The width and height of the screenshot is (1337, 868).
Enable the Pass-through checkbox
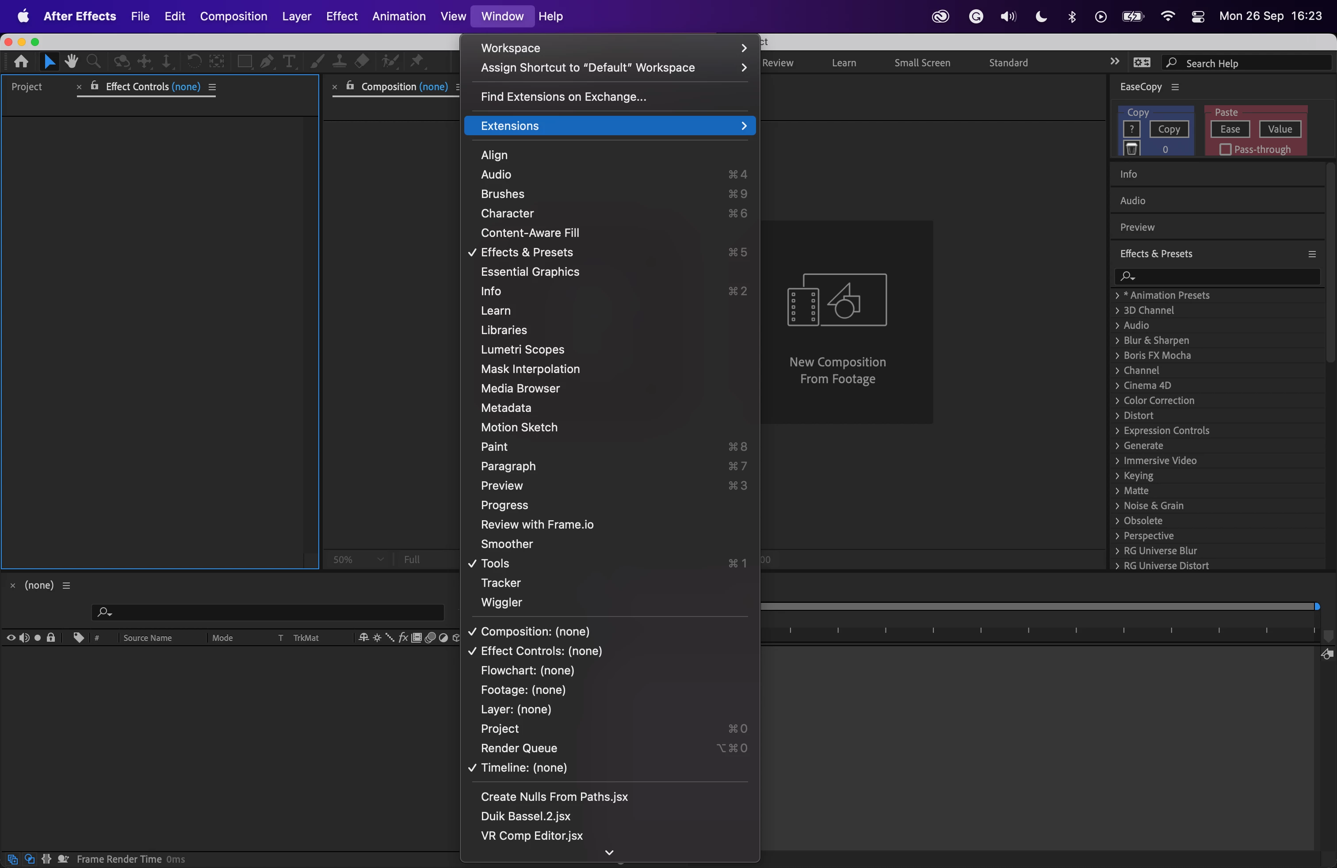[x=1225, y=149]
